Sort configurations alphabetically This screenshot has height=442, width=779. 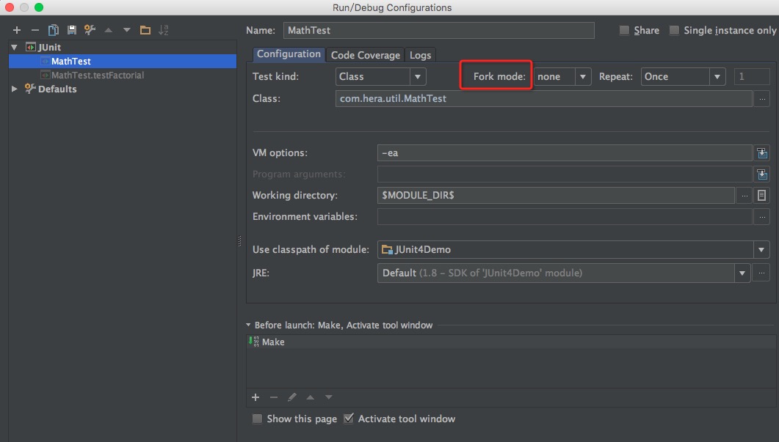(x=164, y=30)
